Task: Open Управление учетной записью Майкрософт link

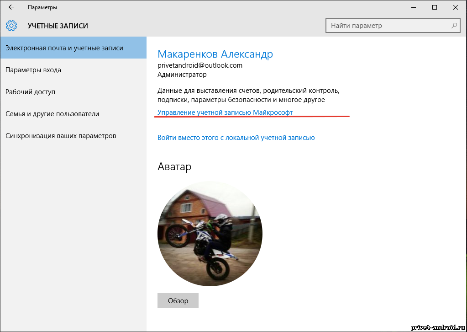Action: (225, 112)
